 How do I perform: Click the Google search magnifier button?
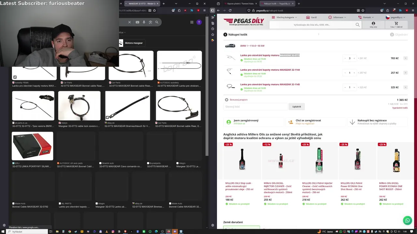157,22
